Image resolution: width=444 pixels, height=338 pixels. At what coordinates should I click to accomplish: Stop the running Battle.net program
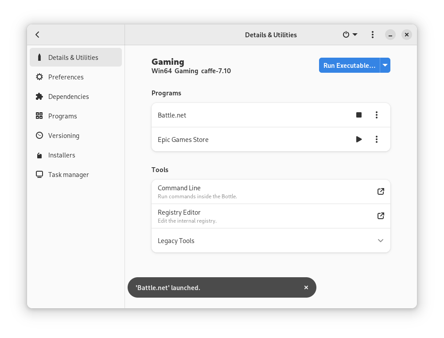[x=359, y=115]
